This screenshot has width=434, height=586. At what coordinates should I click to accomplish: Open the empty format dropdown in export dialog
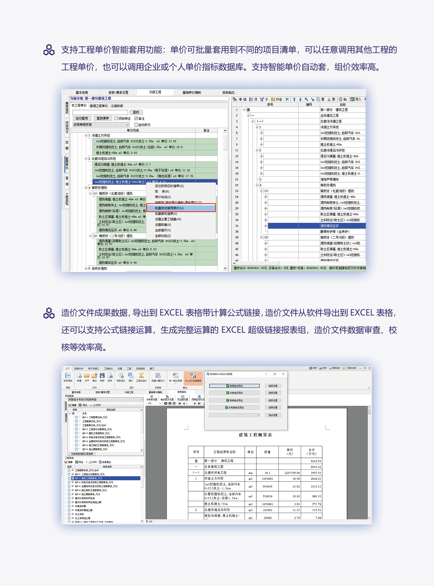[x=234, y=415]
